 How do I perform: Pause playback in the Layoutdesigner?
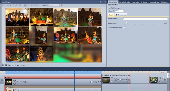pyautogui.click(x=3, y=65)
